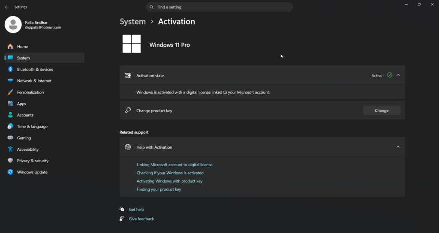Screen dimensions: 439x233
Task: Click the Bluetooth icon in the sidebar
Action: pyautogui.click(x=10, y=69)
